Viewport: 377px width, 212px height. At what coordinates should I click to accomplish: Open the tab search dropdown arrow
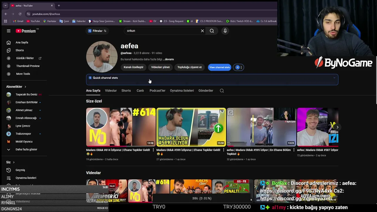point(5,6)
